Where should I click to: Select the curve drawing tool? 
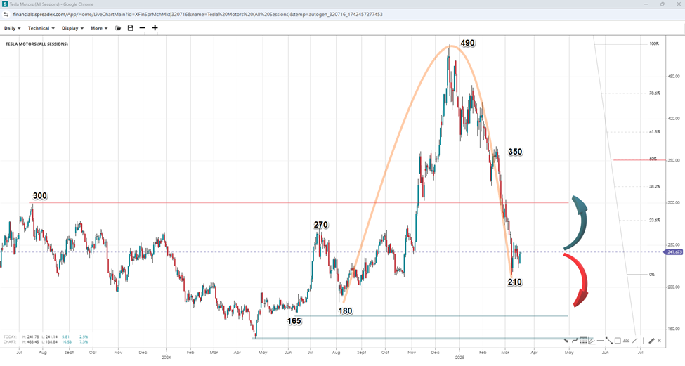[575, 341]
